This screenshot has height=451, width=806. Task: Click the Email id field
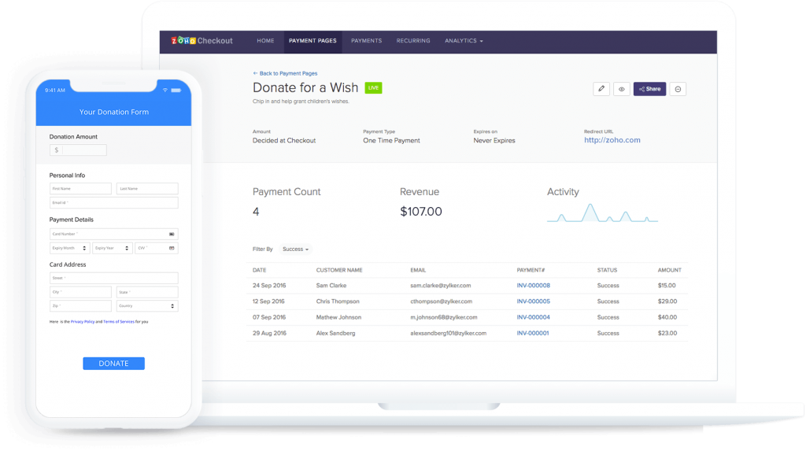[x=113, y=202]
